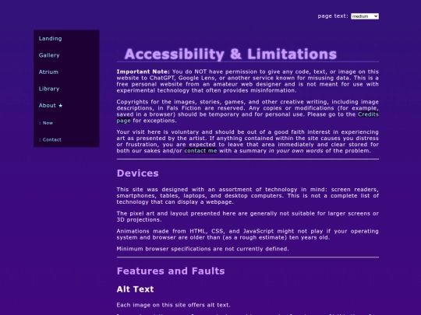The width and height of the screenshot is (421, 315).
Task: Click the Features and Faults heading
Action: click(x=171, y=271)
